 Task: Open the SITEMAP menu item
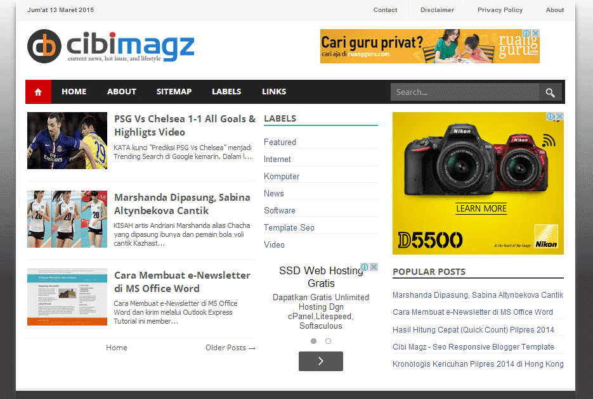174,92
